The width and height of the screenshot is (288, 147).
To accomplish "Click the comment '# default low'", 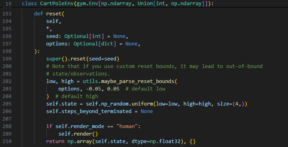I will (x=145, y=89).
